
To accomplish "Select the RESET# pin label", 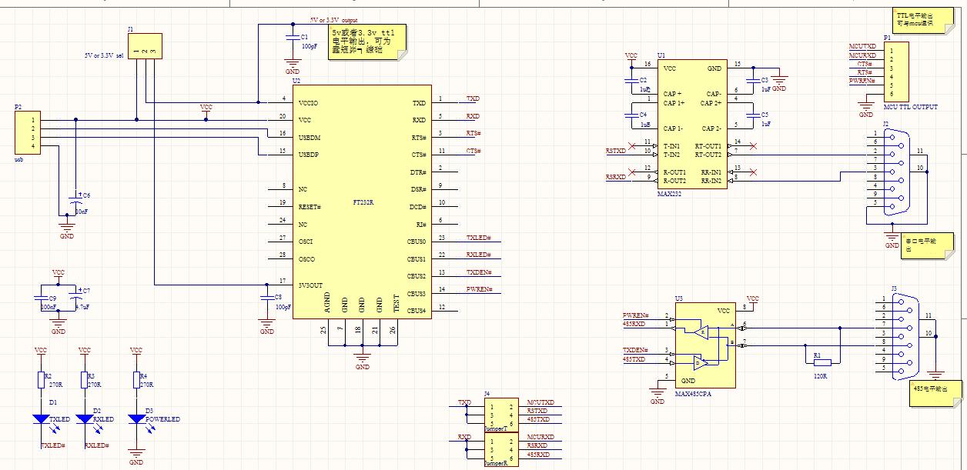I will coord(310,208).
